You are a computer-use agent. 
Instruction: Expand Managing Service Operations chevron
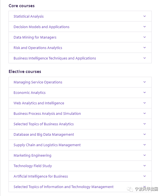[x=145, y=82]
